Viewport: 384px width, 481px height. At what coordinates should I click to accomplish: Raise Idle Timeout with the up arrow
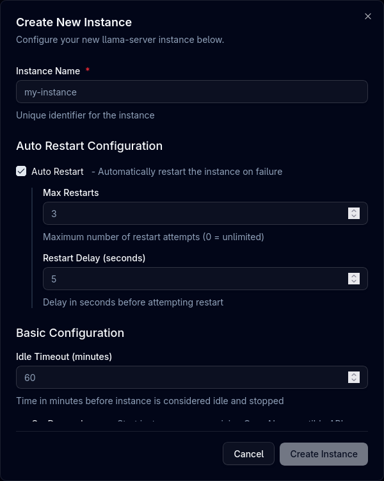tap(354, 374)
